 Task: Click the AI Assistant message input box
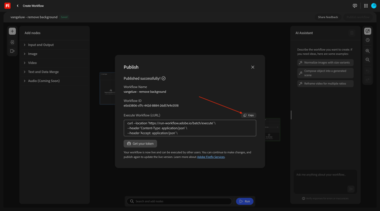[325, 182]
